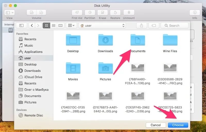Image resolution: width=206 pixels, height=132 pixels.
Task: Click the Unmount toolbar icon
Action: (x=129, y=13)
